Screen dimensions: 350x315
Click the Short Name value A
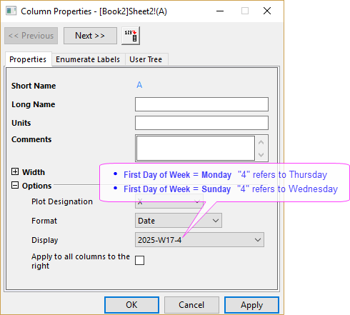139,85
